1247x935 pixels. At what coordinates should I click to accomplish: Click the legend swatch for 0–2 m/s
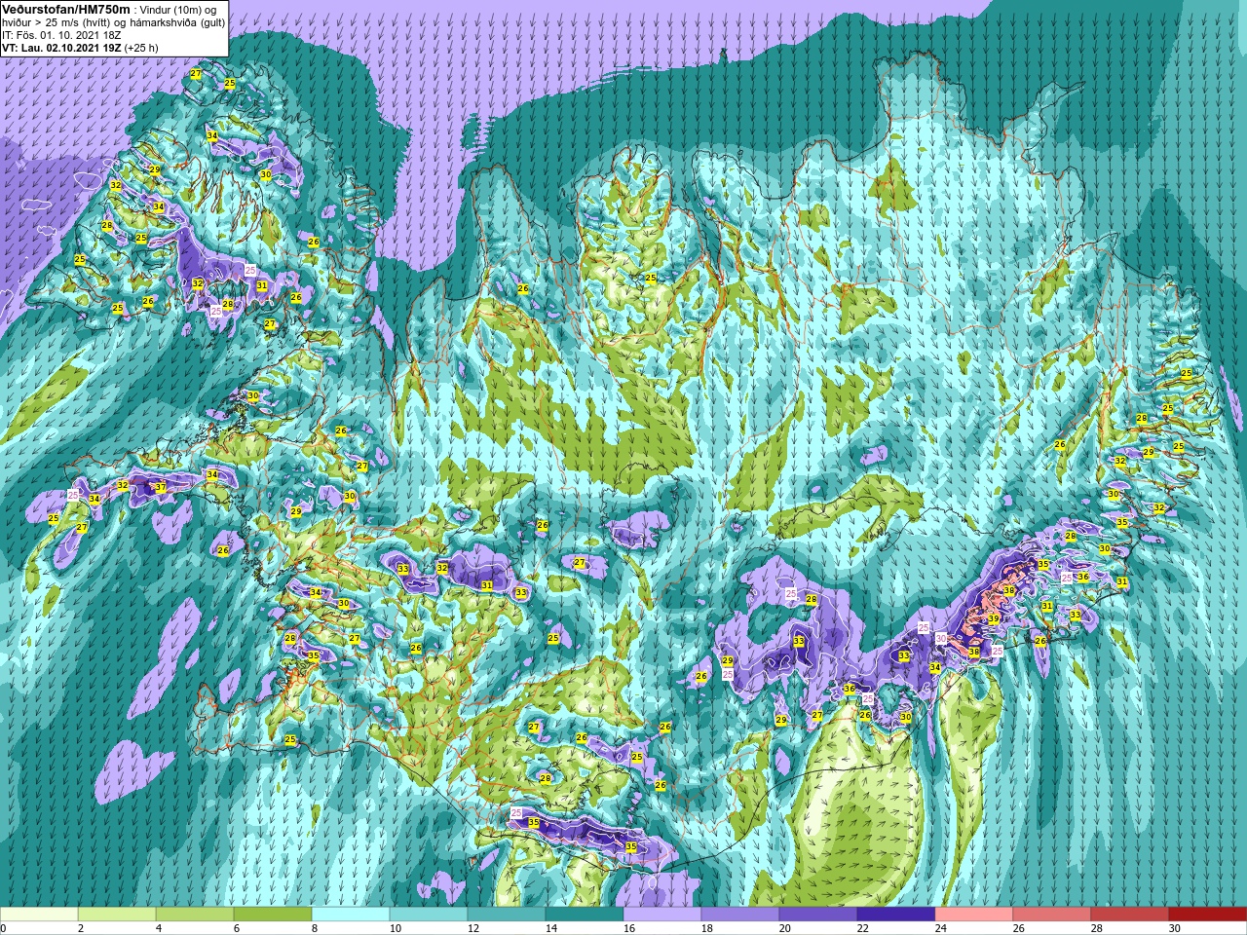click(39, 915)
